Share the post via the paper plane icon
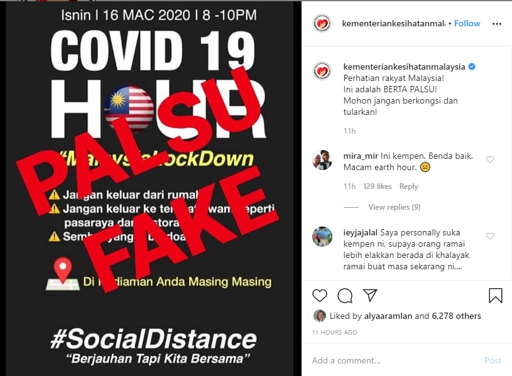Viewport: 512px width, 376px height. coord(370,296)
